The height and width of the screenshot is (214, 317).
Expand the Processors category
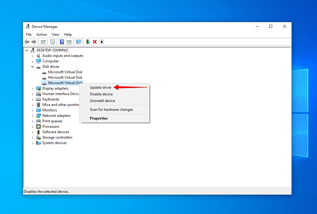[33, 127]
